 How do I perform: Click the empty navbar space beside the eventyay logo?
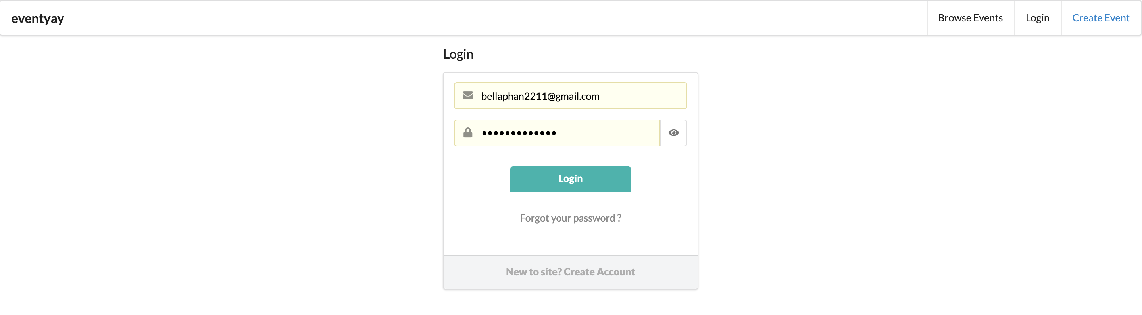tap(501, 18)
